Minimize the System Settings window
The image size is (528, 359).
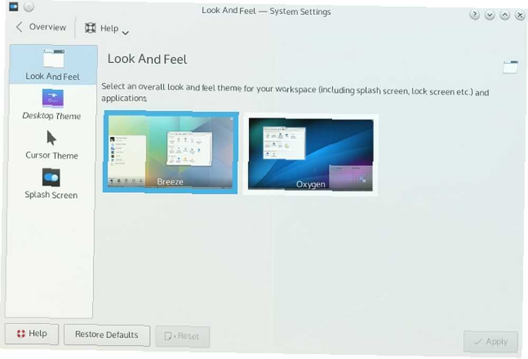point(489,15)
